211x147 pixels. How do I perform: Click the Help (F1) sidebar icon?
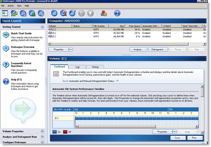click(6, 81)
